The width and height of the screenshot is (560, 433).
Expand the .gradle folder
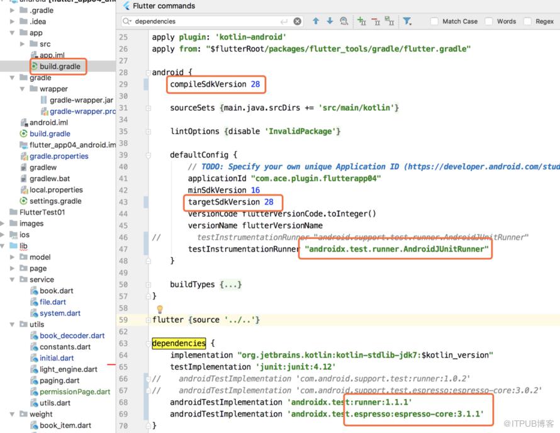12,10
